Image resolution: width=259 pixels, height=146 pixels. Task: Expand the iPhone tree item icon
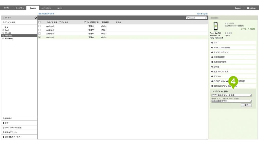3,33
